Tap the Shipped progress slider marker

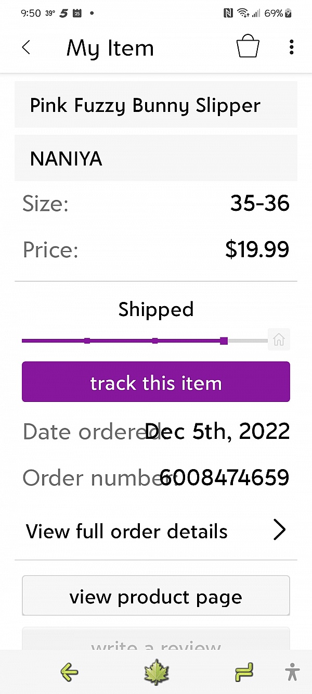coord(224,340)
